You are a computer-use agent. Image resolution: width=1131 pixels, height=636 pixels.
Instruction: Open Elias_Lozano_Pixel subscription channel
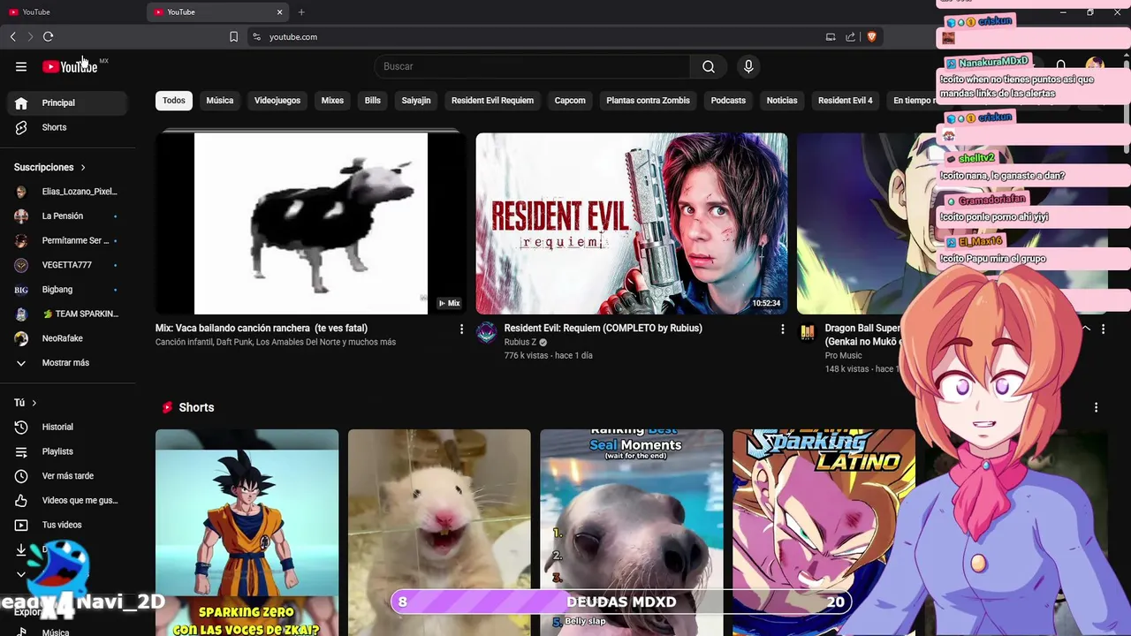tap(67, 192)
